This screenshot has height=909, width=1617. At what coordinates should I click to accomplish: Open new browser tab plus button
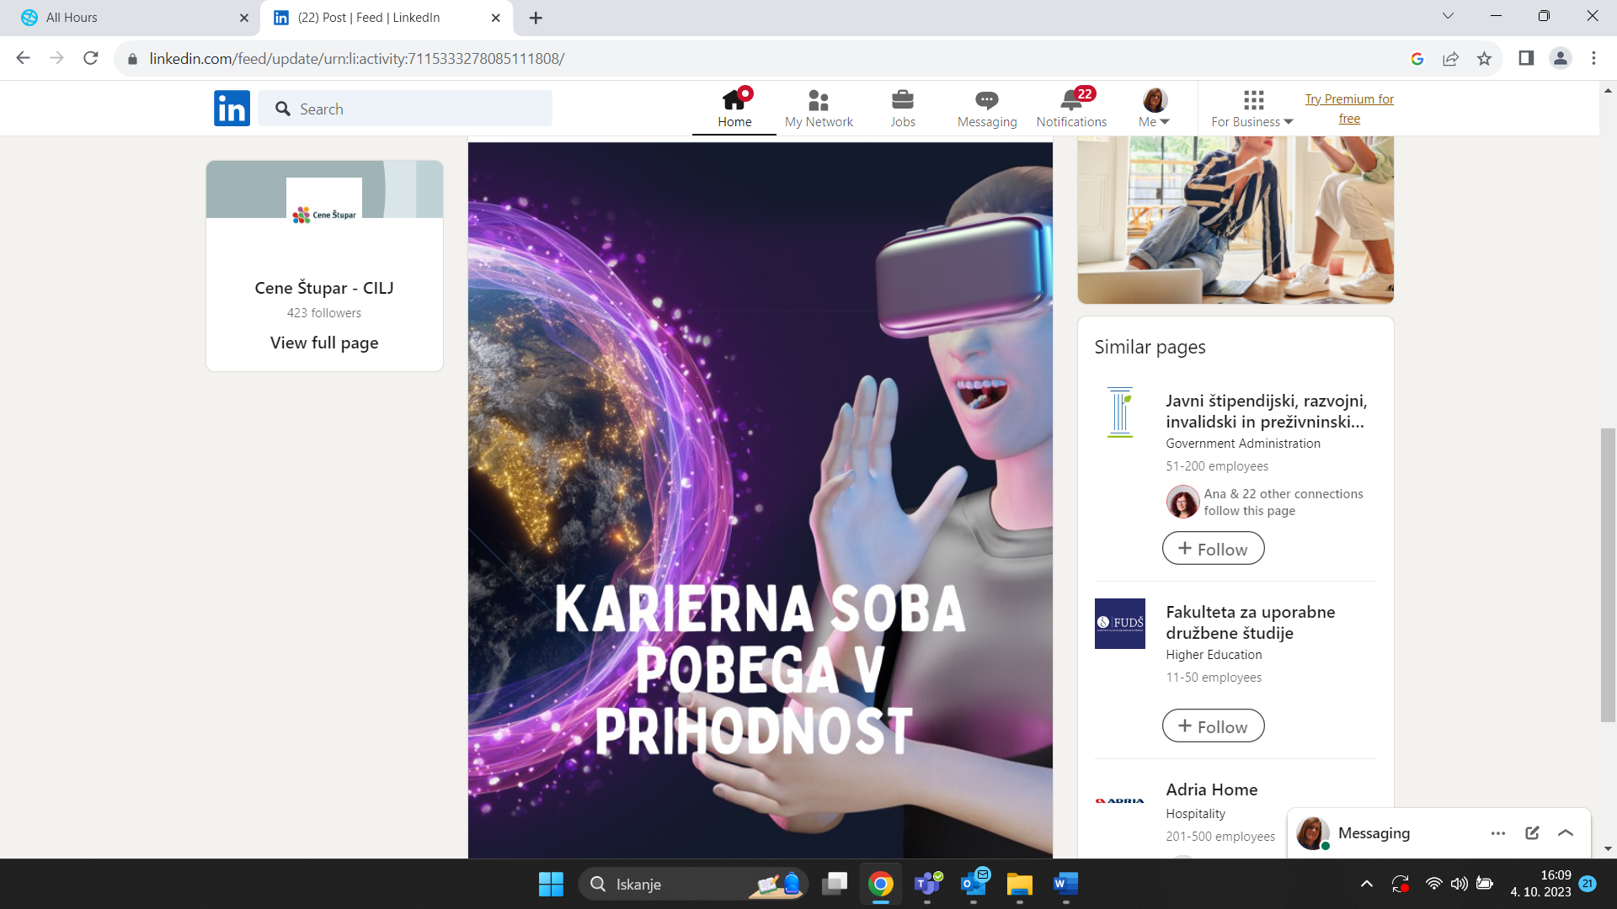tap(536, 17)
